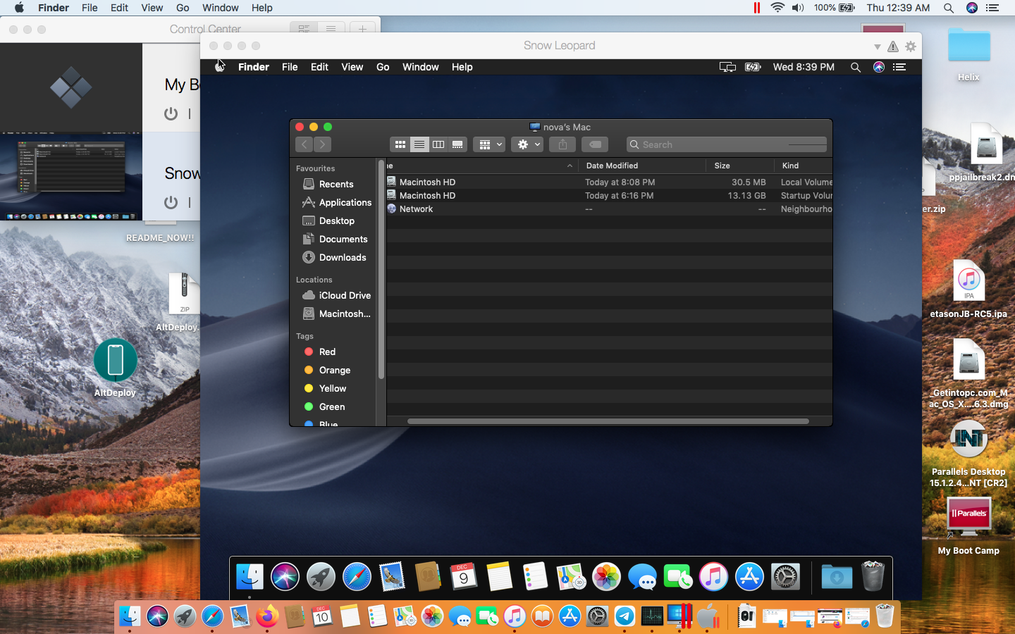Screen dimensions: 1015x634
Task: Open FaceTime in the guest Mojave dock
Action: (x=678, y=577)
